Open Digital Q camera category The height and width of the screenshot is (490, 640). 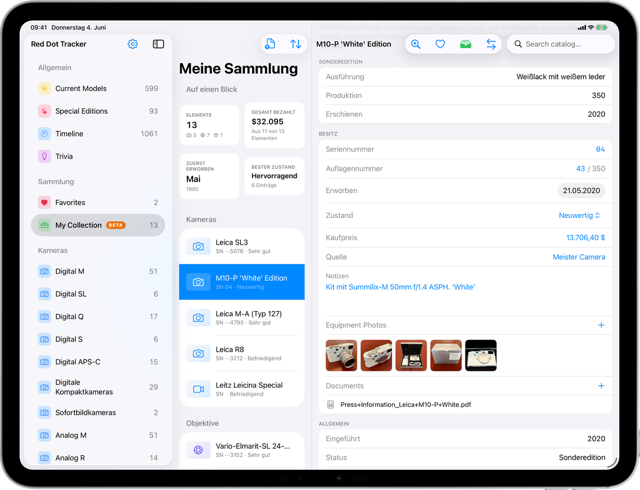click(98, 316)
